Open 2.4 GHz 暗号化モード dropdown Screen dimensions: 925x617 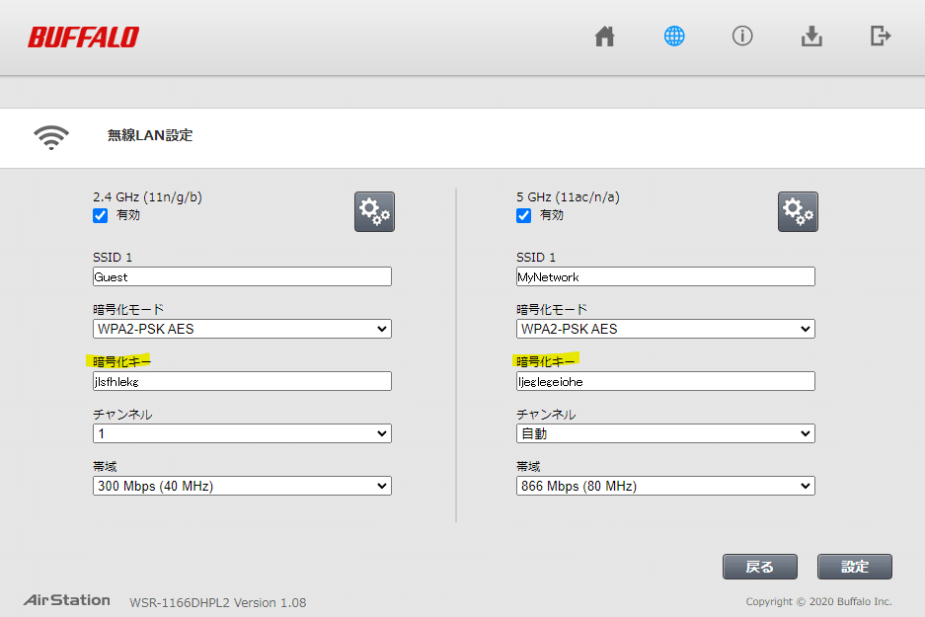(x=242, y=329)
